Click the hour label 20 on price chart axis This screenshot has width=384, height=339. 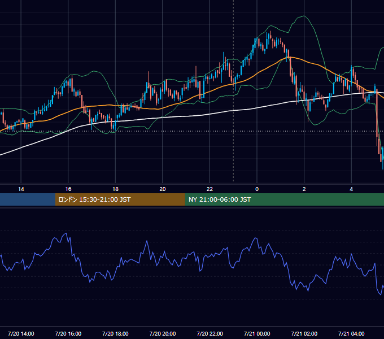[163, 189]
